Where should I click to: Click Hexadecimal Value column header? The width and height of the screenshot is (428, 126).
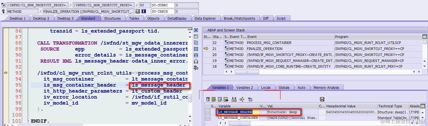[x=352, y=106]
